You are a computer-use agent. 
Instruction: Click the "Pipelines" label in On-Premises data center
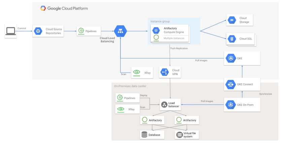130,98
